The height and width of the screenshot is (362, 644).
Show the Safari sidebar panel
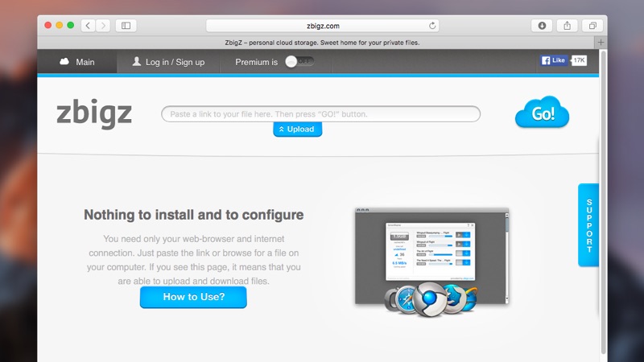pyautogui.click(x=126, y=26)
